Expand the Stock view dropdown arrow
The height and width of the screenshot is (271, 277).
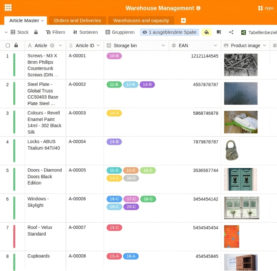tap(6, 32)
